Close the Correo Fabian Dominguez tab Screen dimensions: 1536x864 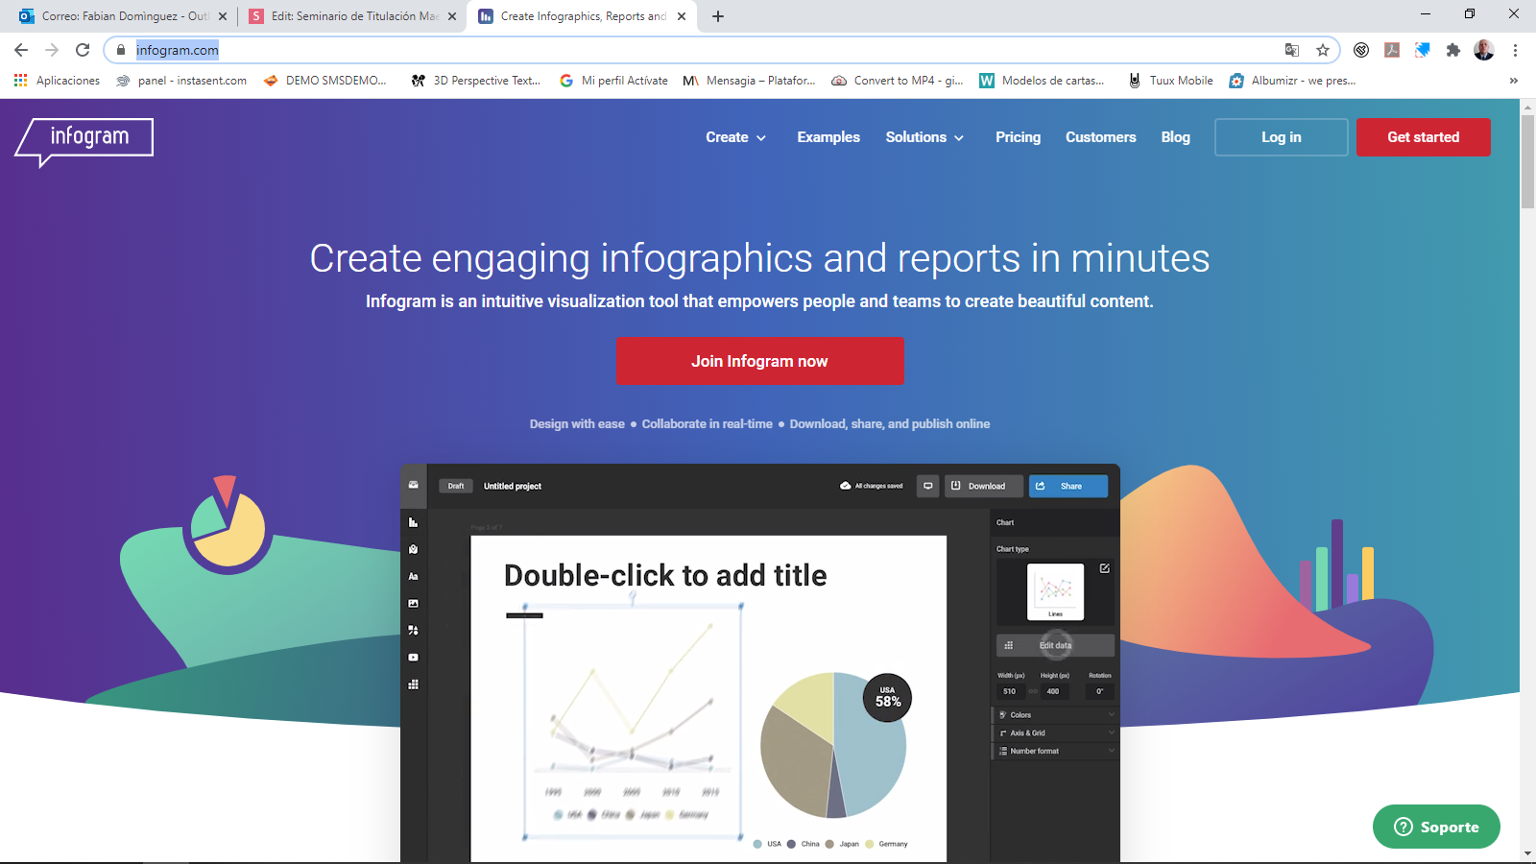(223, 16)
